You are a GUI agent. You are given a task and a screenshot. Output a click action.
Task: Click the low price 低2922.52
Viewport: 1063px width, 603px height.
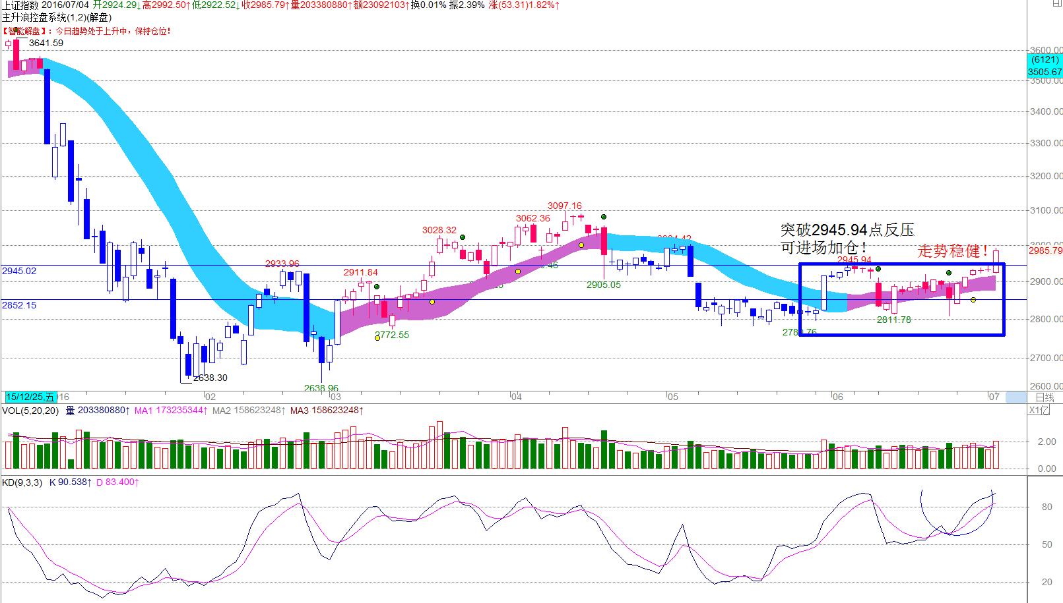[x=217, y=5]
